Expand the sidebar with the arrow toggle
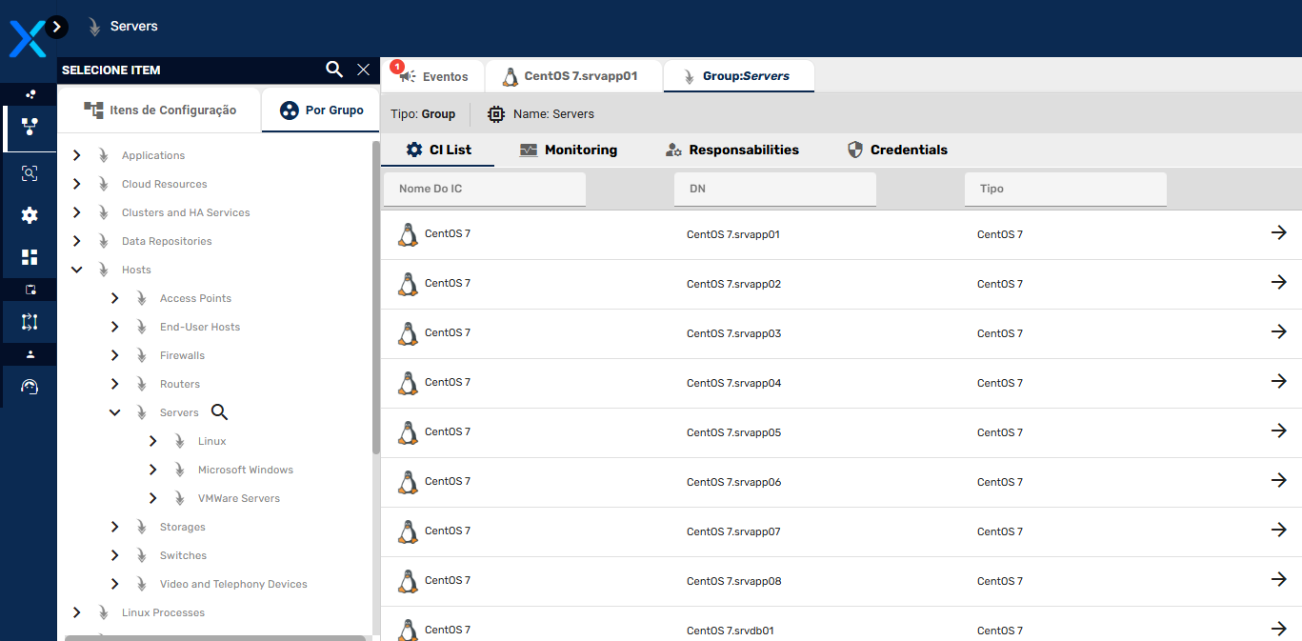Screen dimensions: 1302x641 coord(57,27)
